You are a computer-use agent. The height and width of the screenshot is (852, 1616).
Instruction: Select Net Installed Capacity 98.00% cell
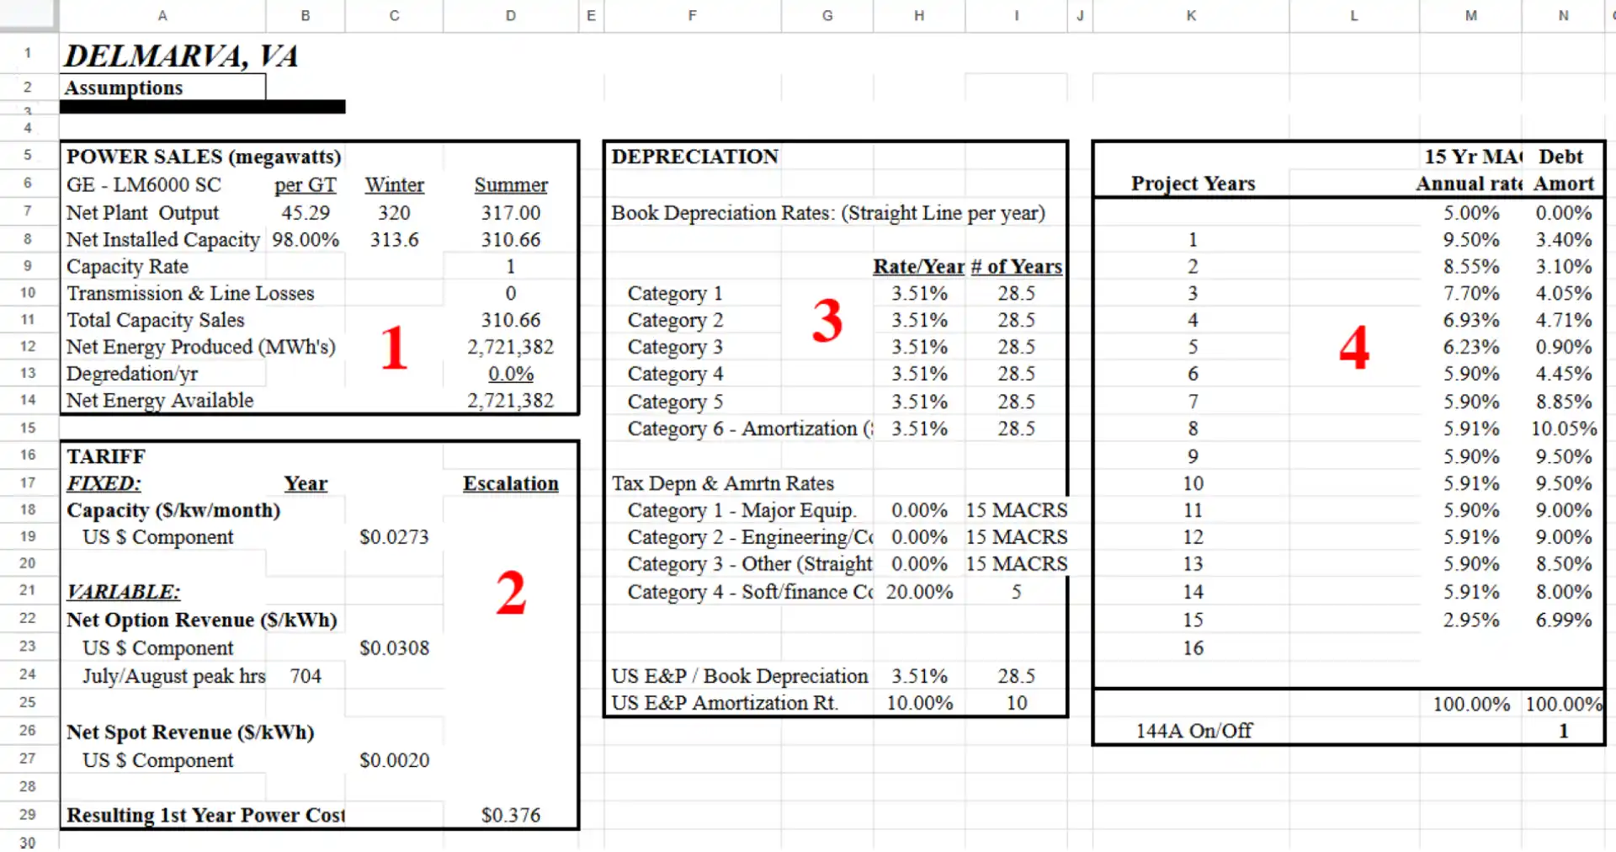tap(305, 240)
